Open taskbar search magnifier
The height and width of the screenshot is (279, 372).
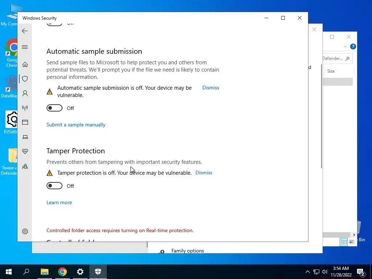(26, 272)
